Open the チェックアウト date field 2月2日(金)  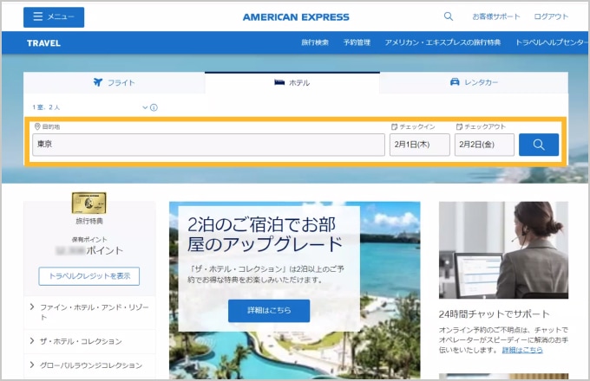[x=484, y=145]
